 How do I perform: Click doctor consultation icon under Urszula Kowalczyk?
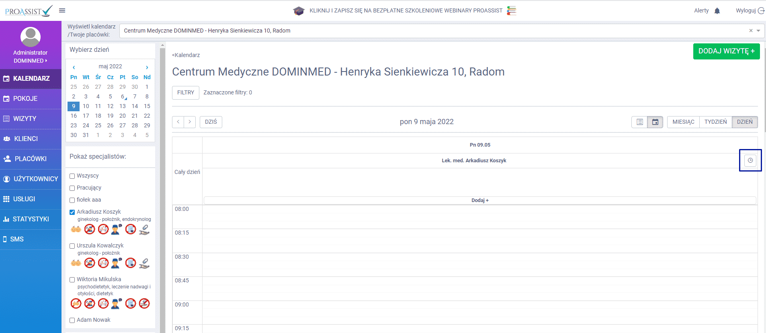pyautogui.click(x=117, y=263)
